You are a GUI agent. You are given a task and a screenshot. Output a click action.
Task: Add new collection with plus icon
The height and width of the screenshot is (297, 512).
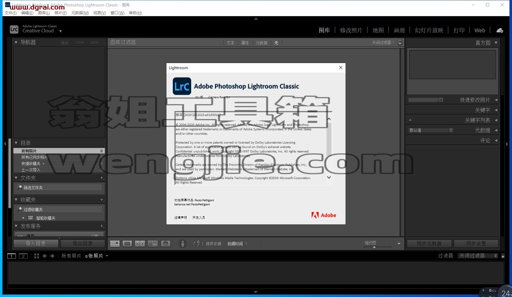[102, 200]
